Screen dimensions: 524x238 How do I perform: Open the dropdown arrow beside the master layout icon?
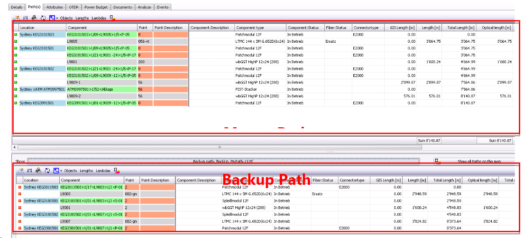click(x=57, y=18)
